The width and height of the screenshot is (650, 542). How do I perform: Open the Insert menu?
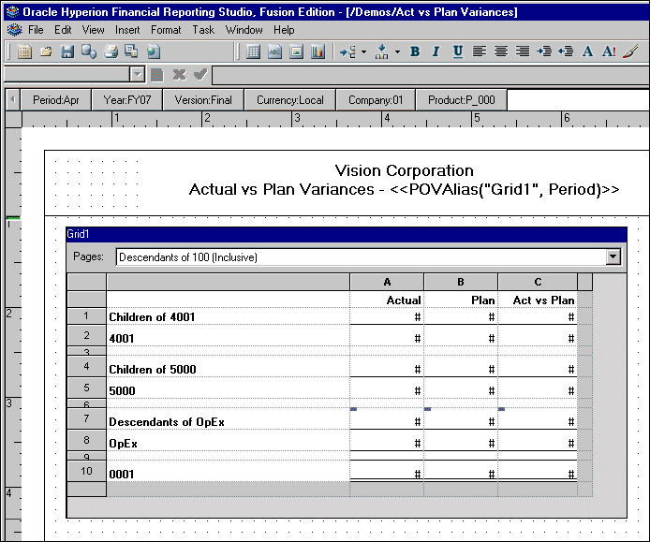(127, 30)
